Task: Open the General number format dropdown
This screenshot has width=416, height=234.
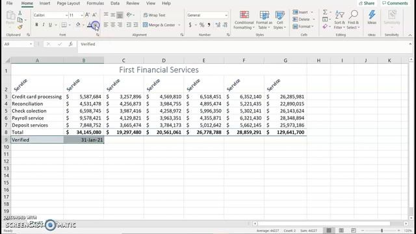Action: coord(207,15)
